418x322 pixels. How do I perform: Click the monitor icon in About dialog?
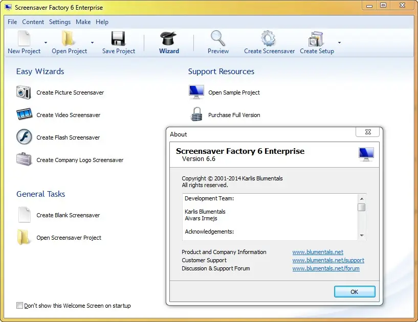366,154
